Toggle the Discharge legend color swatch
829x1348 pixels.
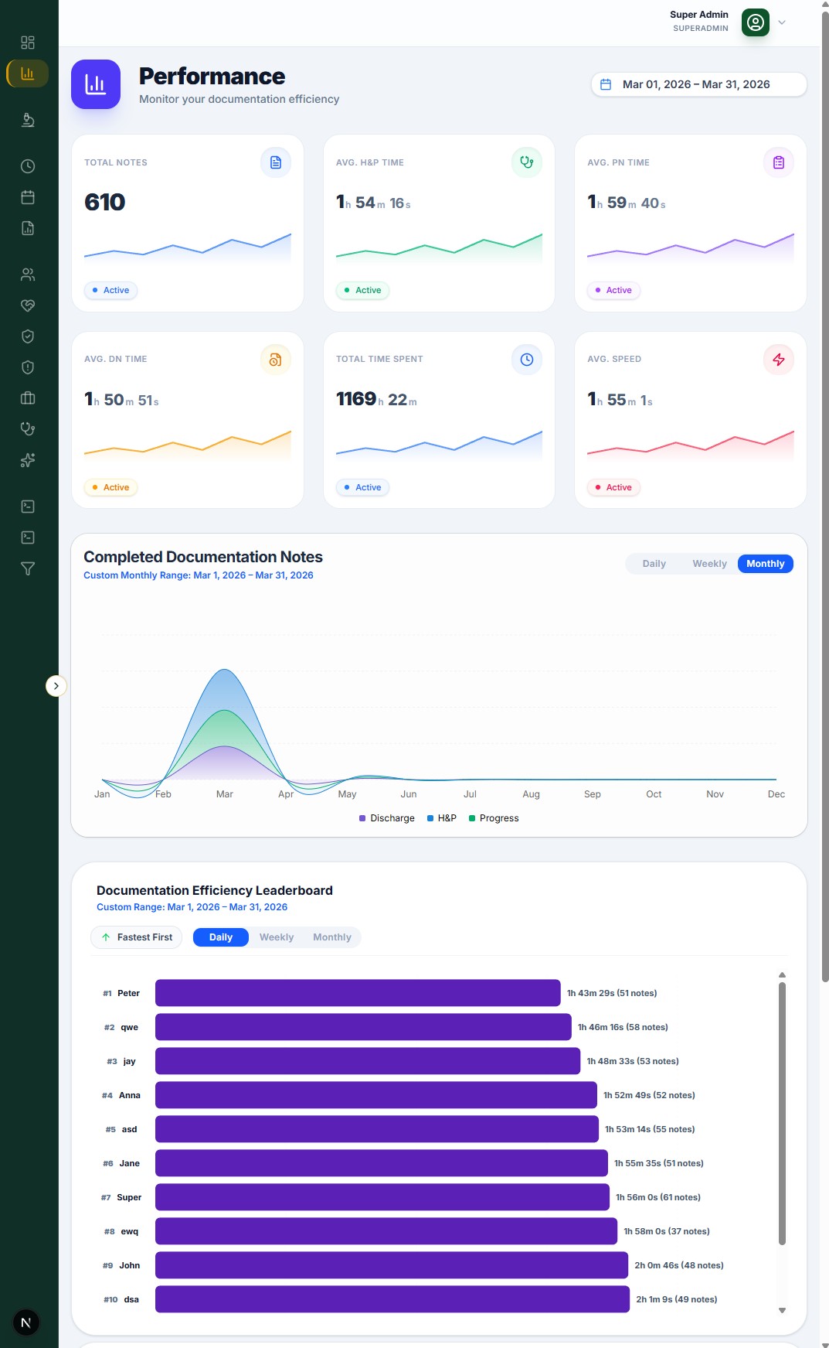pyautogui.click(x=362, y=818)
